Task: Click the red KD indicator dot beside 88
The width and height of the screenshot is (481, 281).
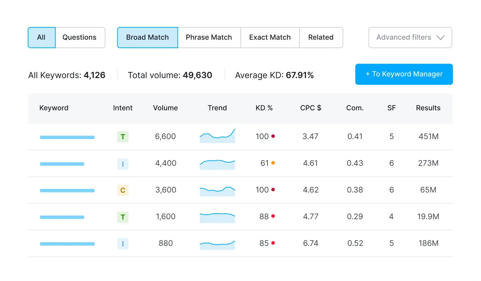Action: tap(273, 216)
